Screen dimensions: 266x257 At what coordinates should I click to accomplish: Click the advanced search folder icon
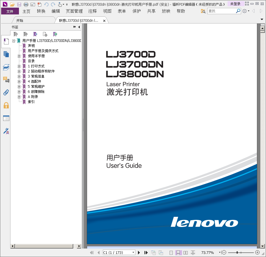tap(203, 11)
